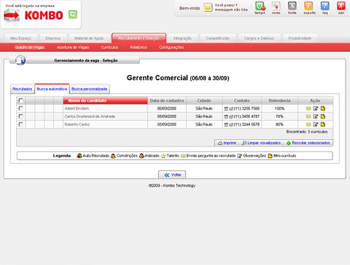Open the unread message envelope icon

208,8
